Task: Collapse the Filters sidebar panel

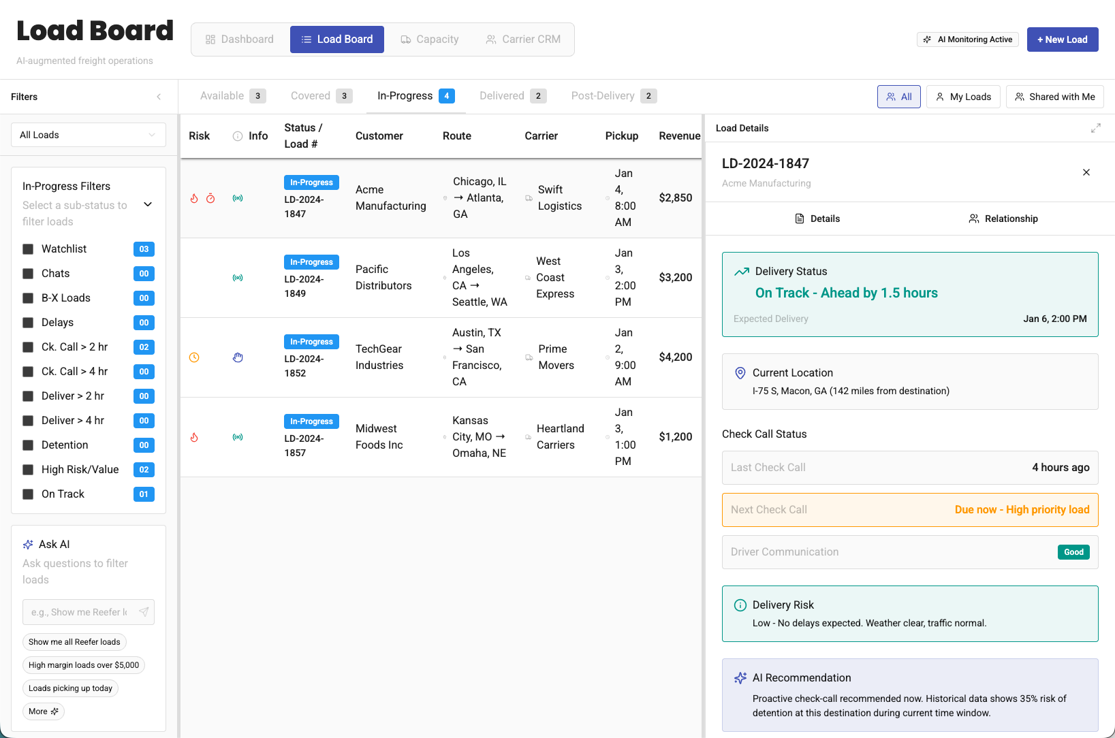Action: pyautogui.click(x=159, y=97)
